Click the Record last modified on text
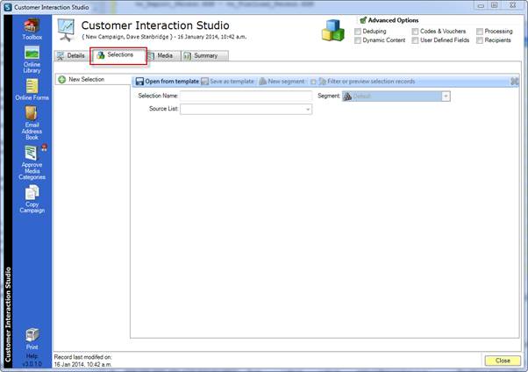528x372 pixels. pyautogui.click(x=82, y=357)
